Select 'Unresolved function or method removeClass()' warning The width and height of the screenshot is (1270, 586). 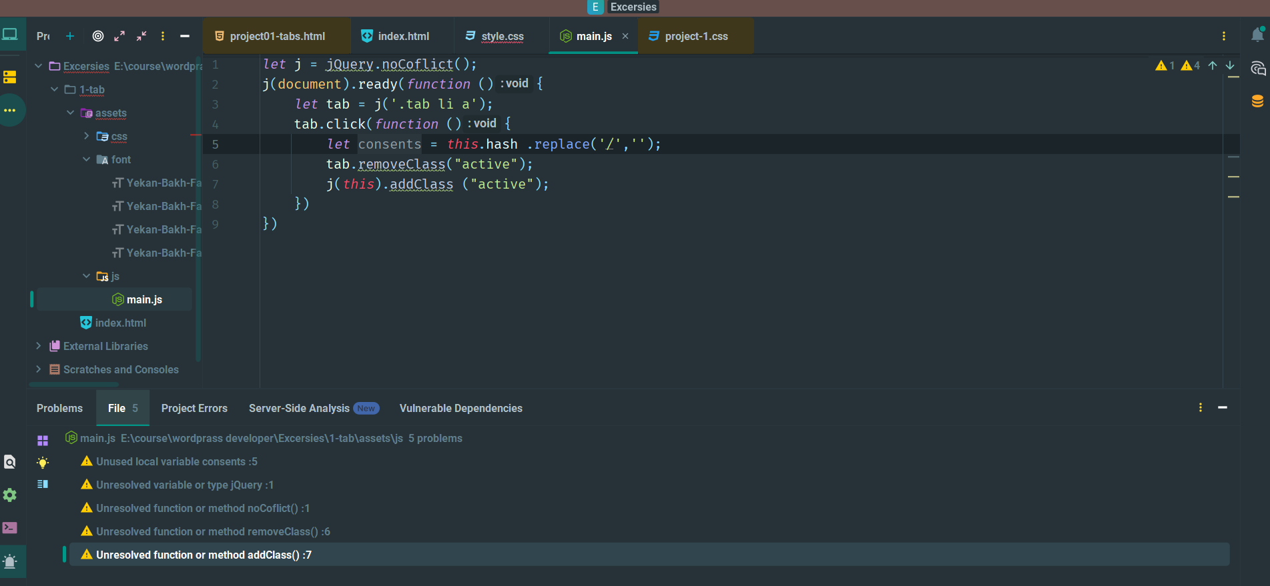tap(213, 531)
